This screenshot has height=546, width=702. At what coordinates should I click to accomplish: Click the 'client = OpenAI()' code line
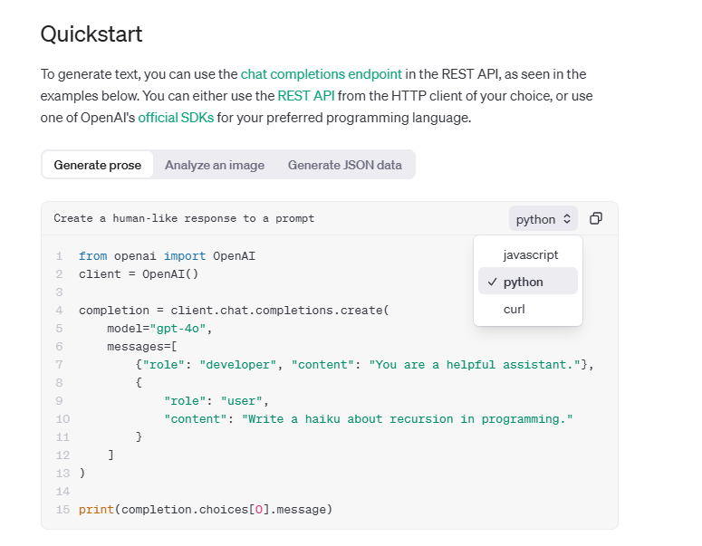point(138,273)
